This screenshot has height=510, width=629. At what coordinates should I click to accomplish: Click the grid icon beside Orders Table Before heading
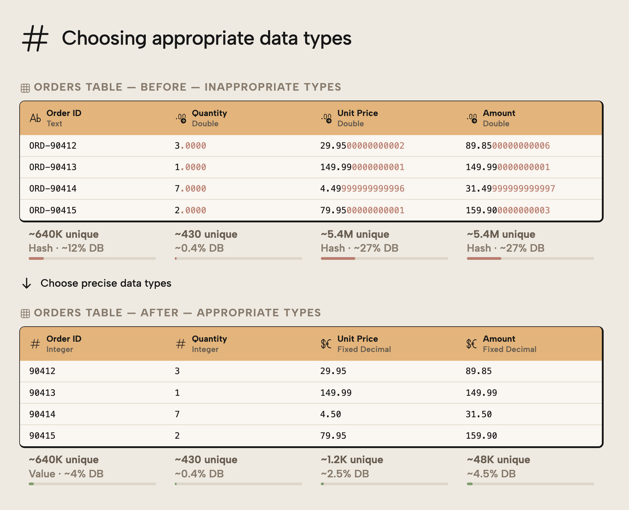click(25, 87)
